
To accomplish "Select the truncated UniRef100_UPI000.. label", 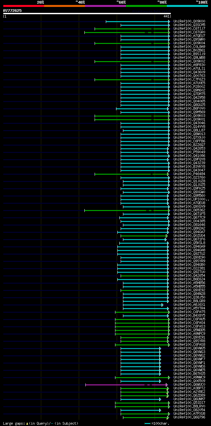I will pos(191,199).
